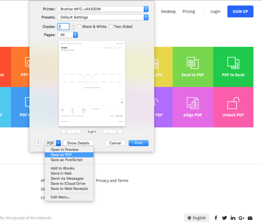
Task: Go to first page in preview
Action: 66,131
